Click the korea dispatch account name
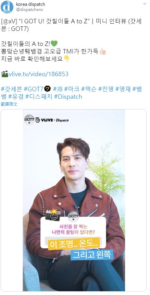Screen dimensions: 150x295 (30, 4)
